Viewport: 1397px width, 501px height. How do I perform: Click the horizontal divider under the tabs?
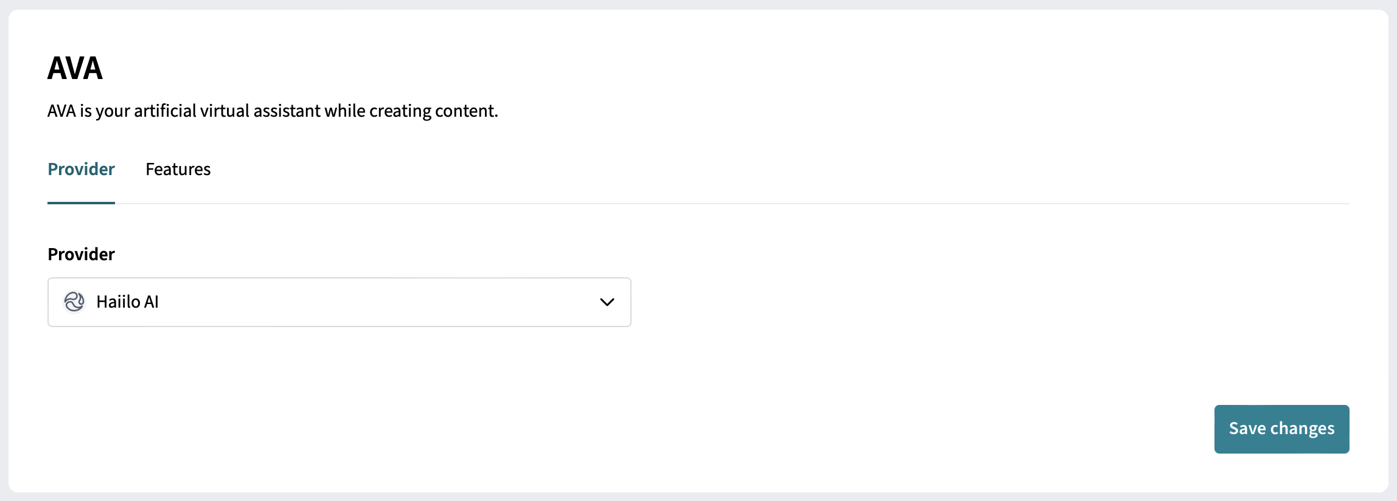coord(730,203)
